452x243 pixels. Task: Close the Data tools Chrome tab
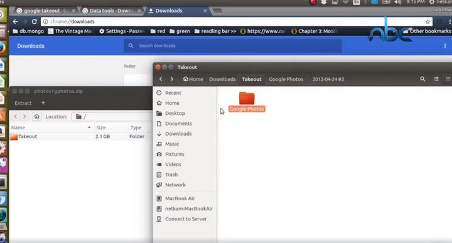(x=139, y=11)
